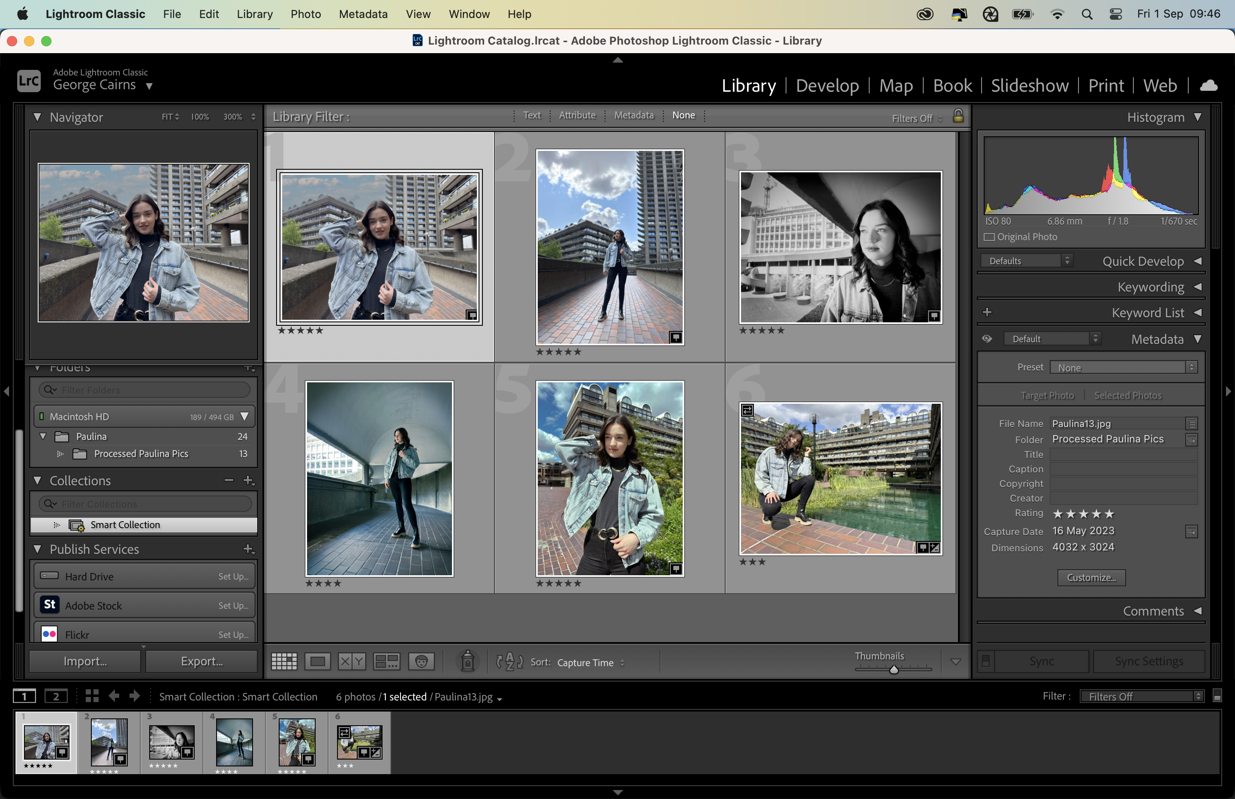Click the Flickr service icon
The width and height of the screenshot is (1235, 799).
[x=49, y=634]
